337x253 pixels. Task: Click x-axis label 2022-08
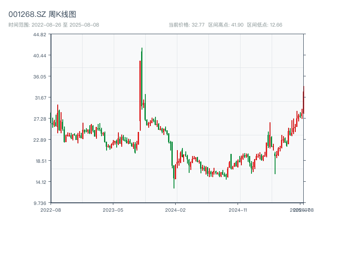point(51,210)
